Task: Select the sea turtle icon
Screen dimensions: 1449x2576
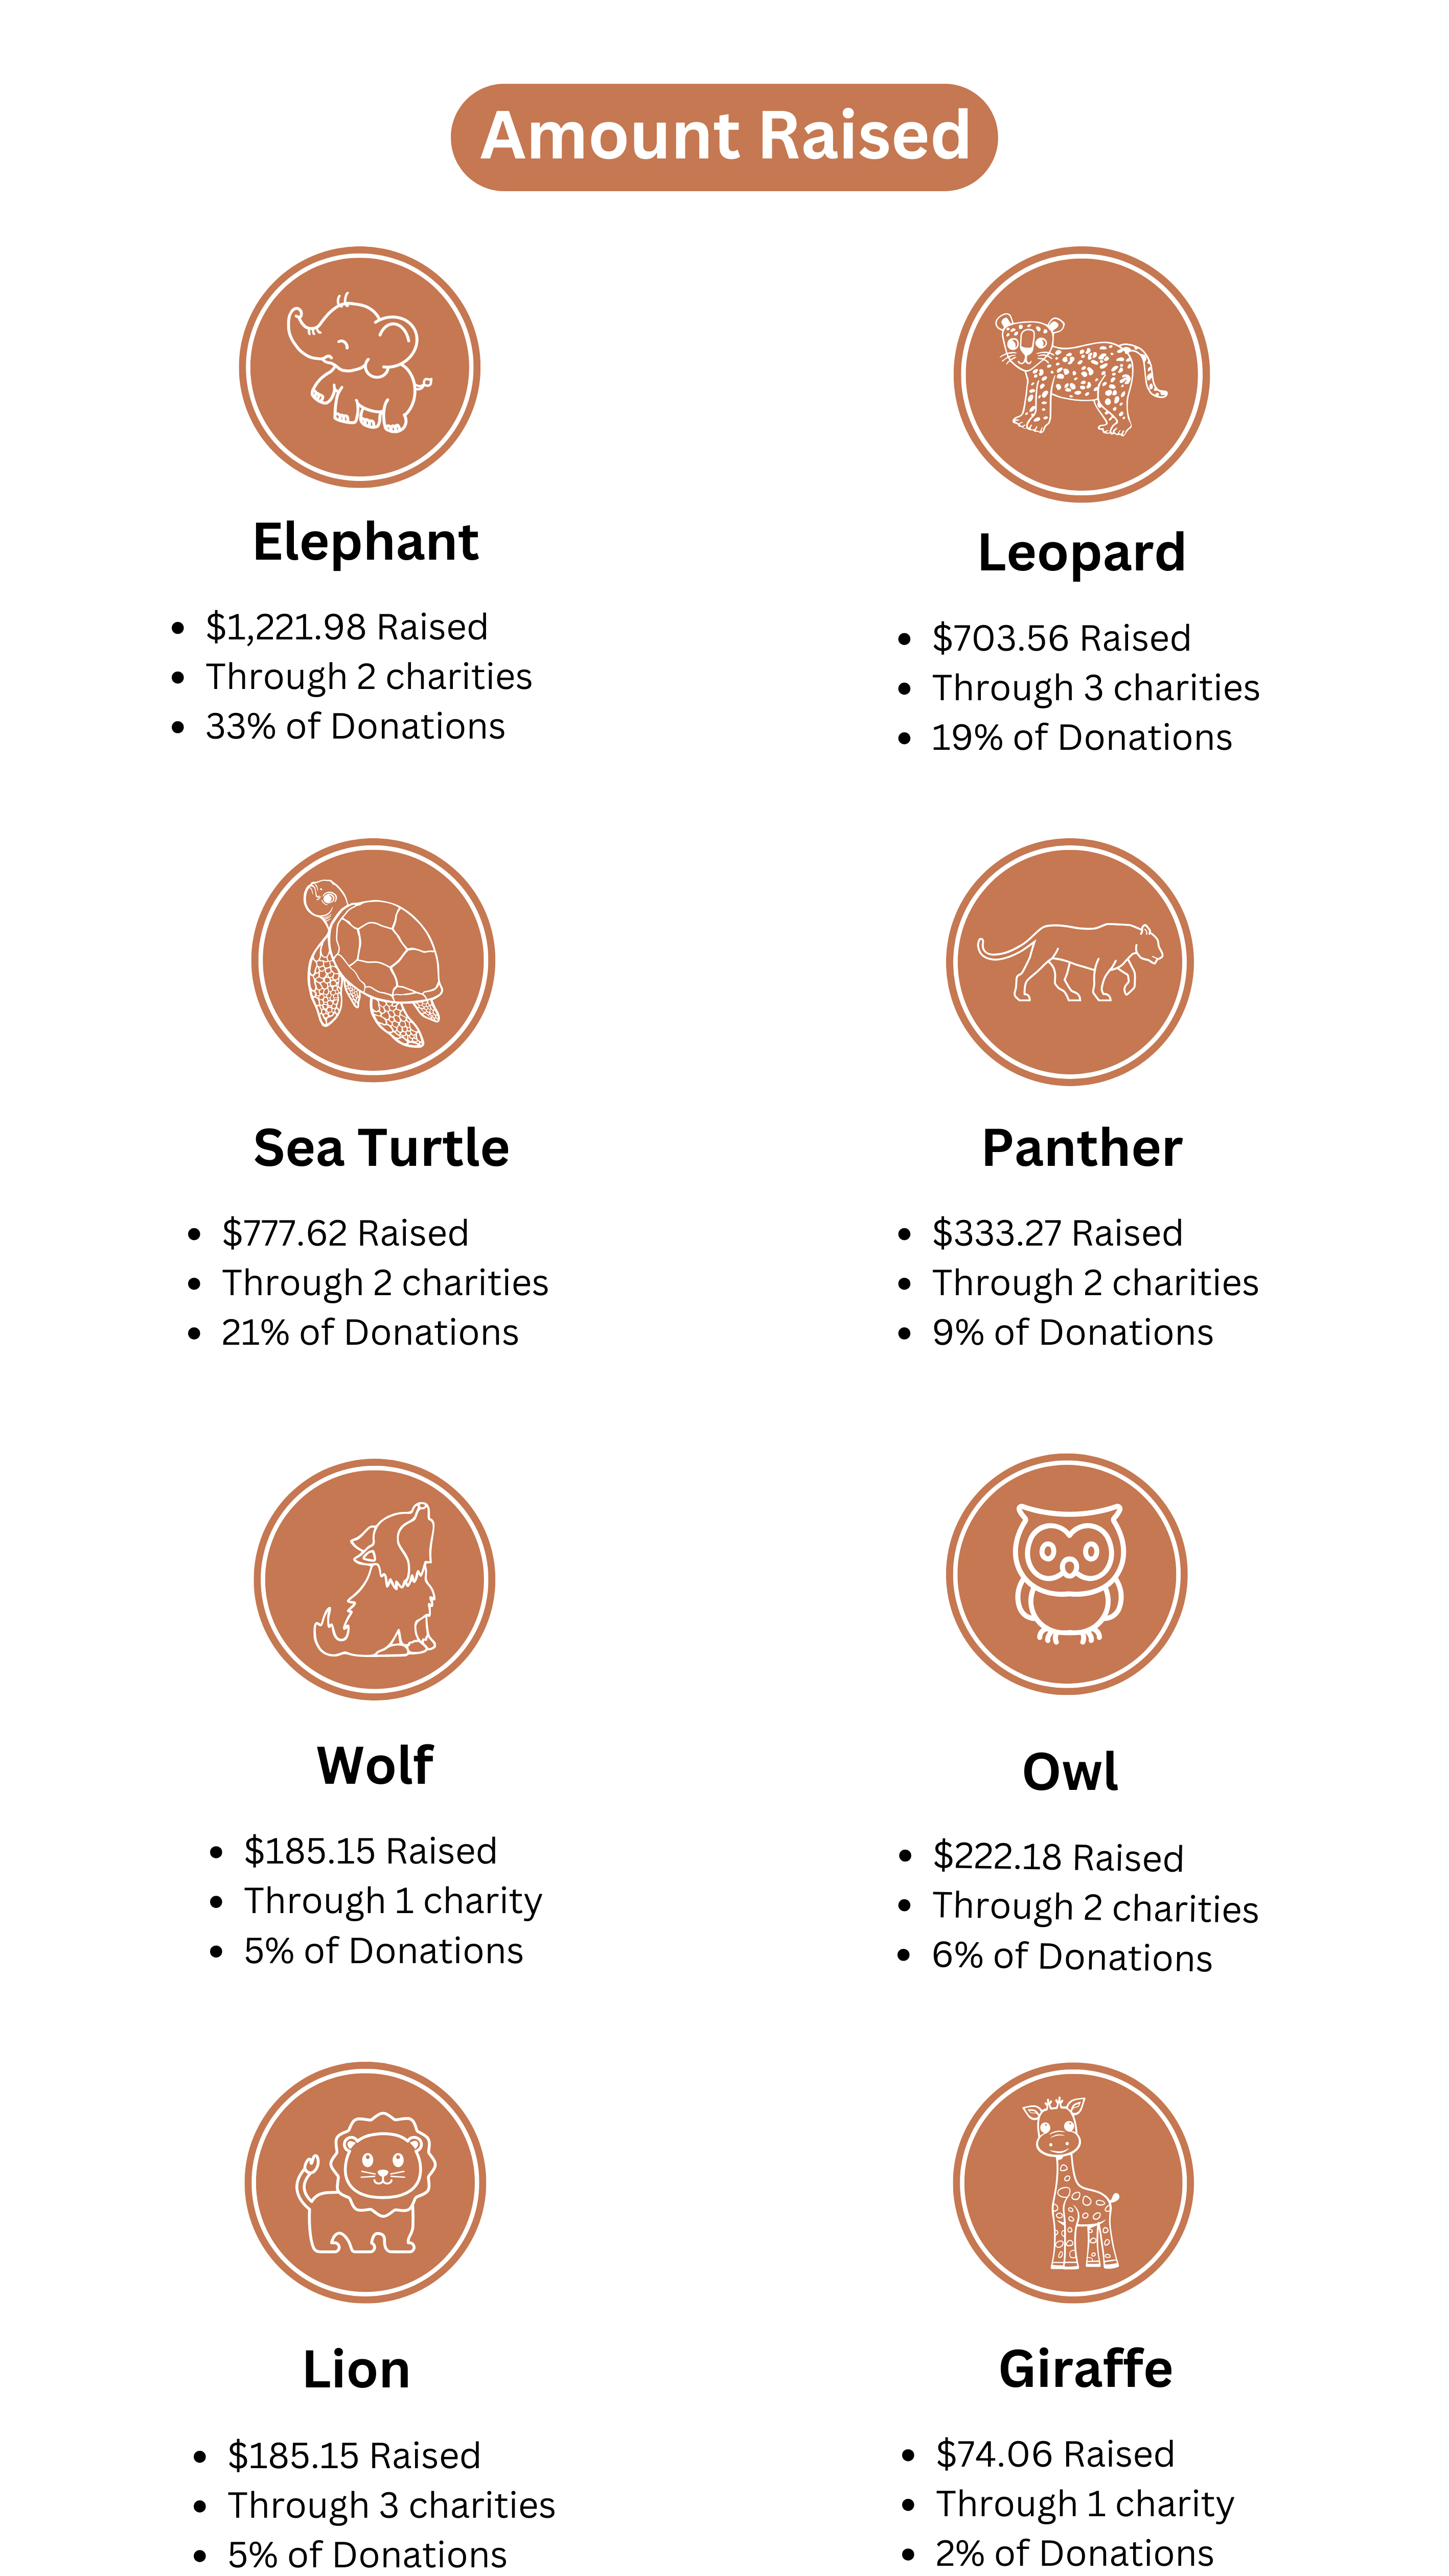Action: pyautogui.click(x=373, y=960)
